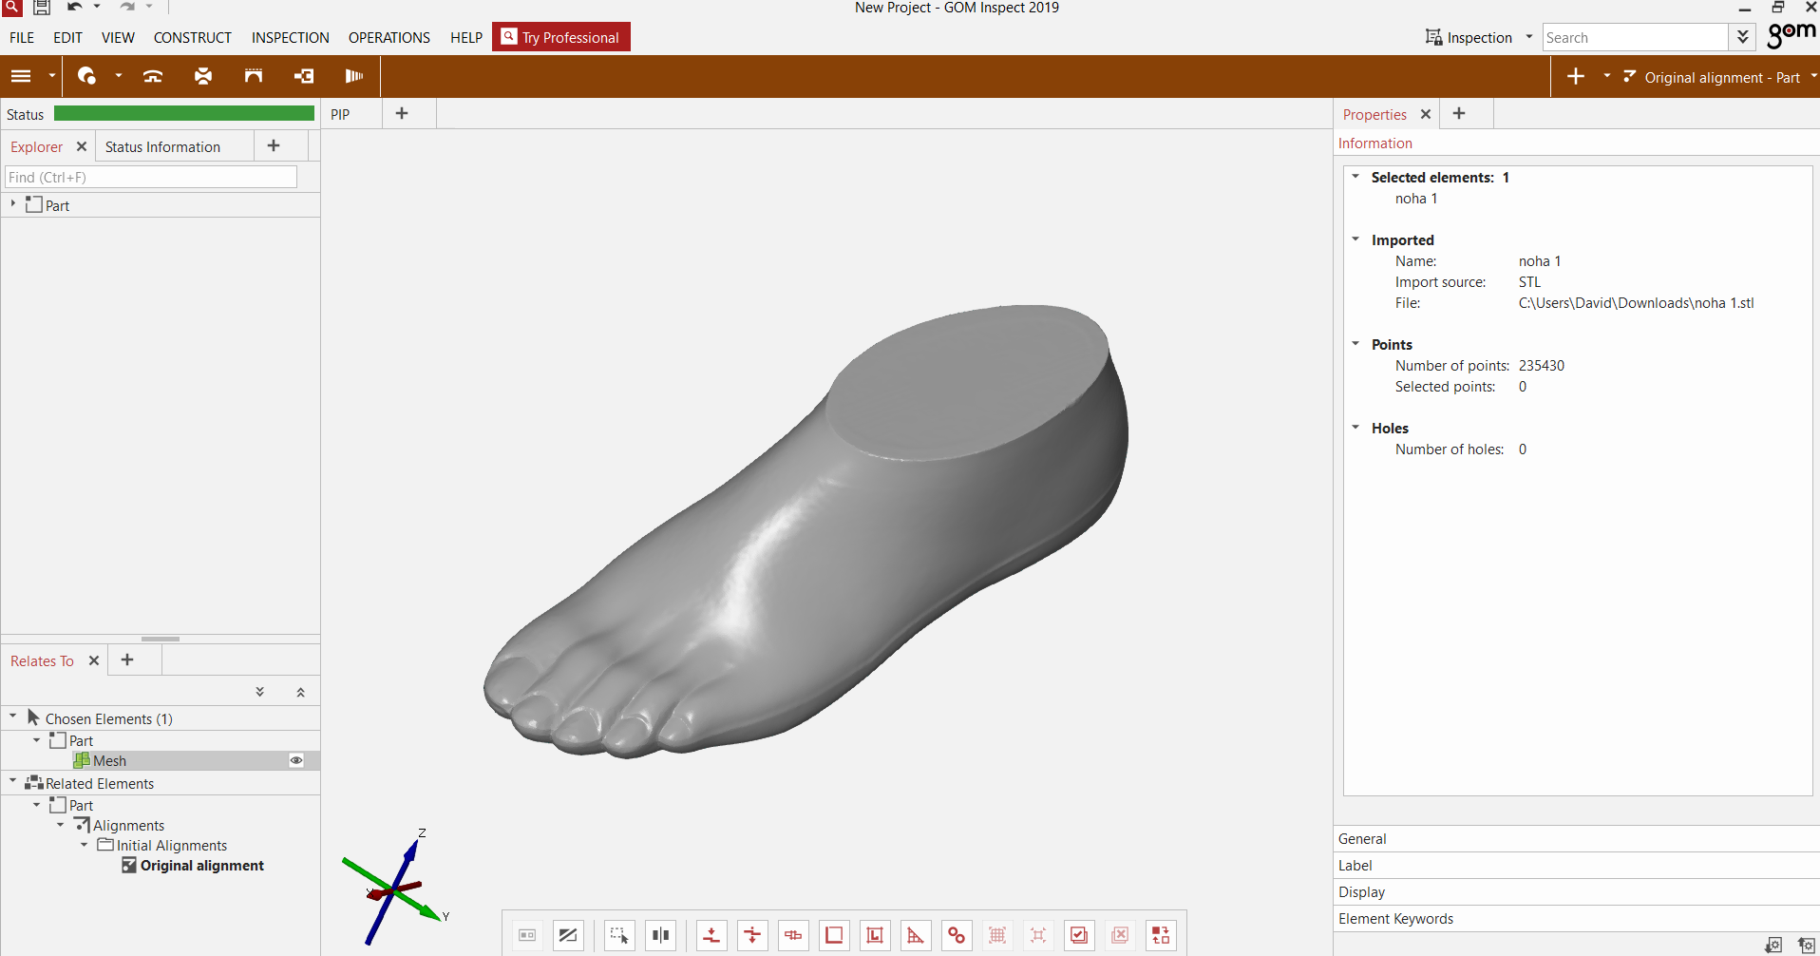Image resolution: width=1820 pixels, height=956 pixels.
Task: Click the hourglass-shaped icon in brown toolbar
Action: pyautogui.click(x=203, y=76)
